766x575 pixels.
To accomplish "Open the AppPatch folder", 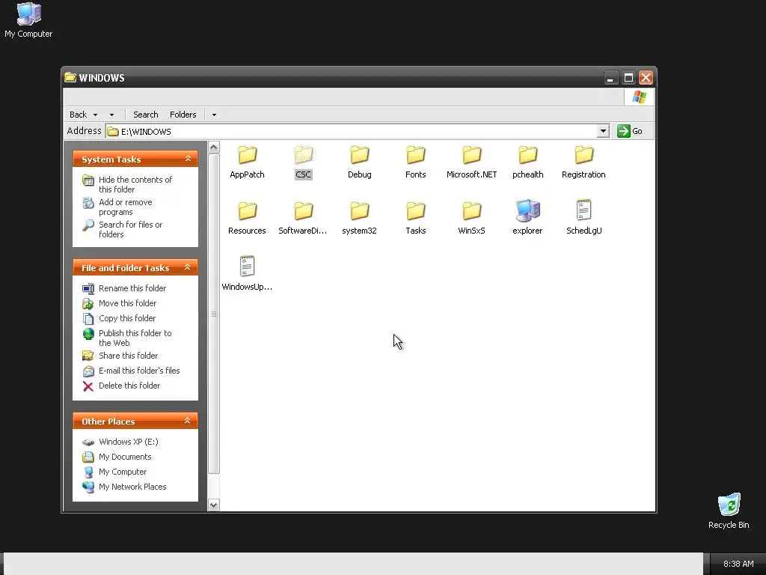I will click(247, 162).
